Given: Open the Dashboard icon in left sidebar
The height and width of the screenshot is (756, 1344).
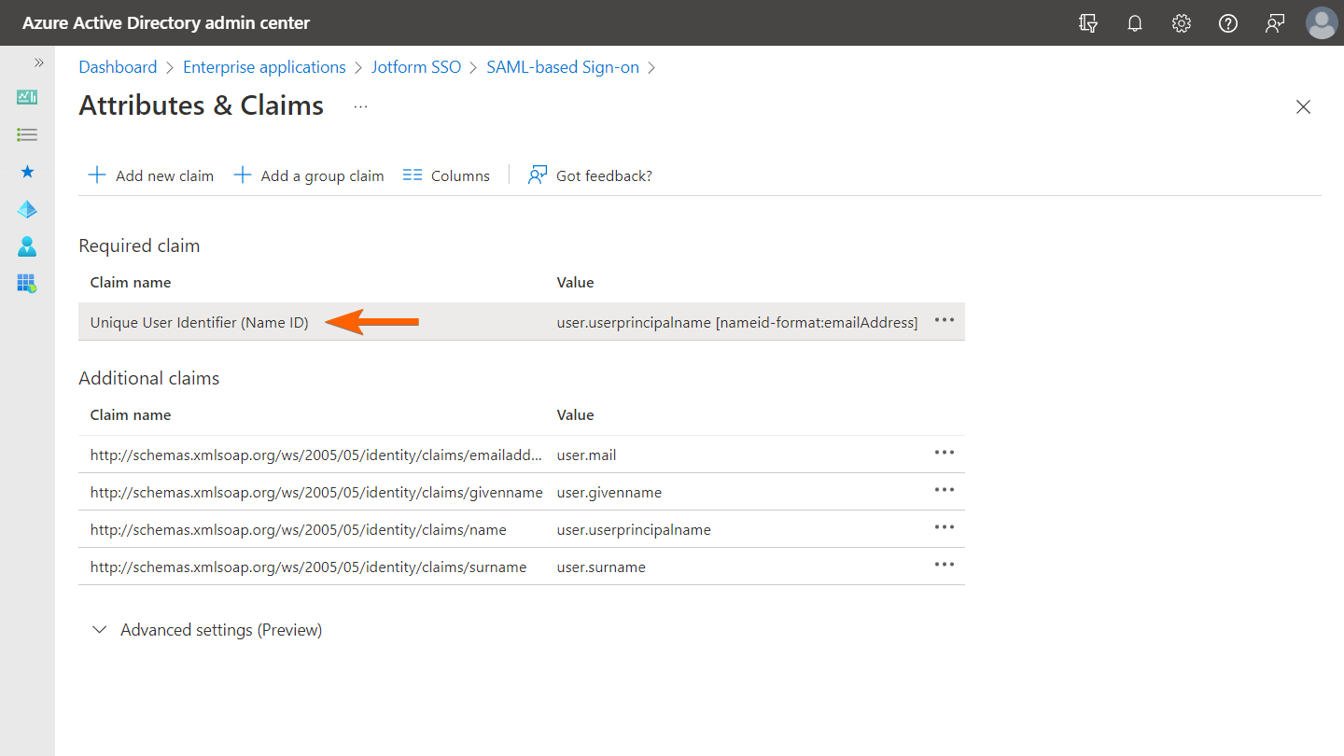Looking at the screenshot, I should [27, 97].
